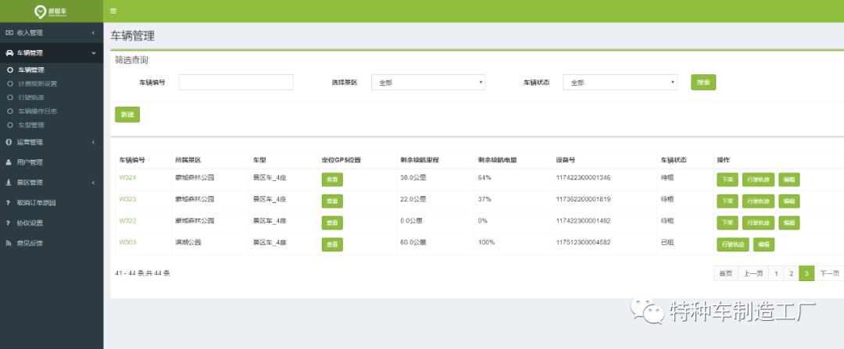Go to 首页 first page
Image resolution: width=844 pixels, height=349 pixels.
click(725, 273)
